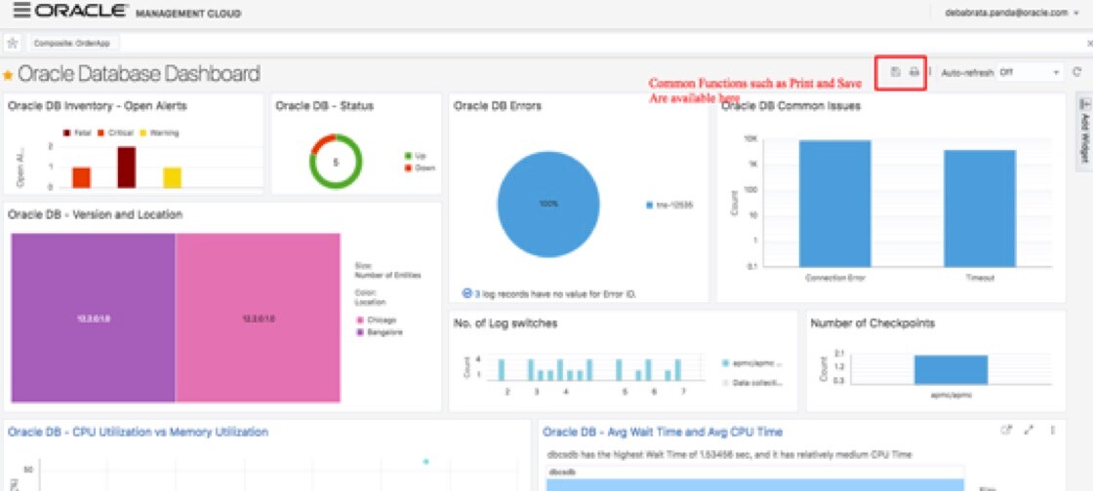Maximize the Avg Wait Time widget using the expand icon

click(1029, 431)
